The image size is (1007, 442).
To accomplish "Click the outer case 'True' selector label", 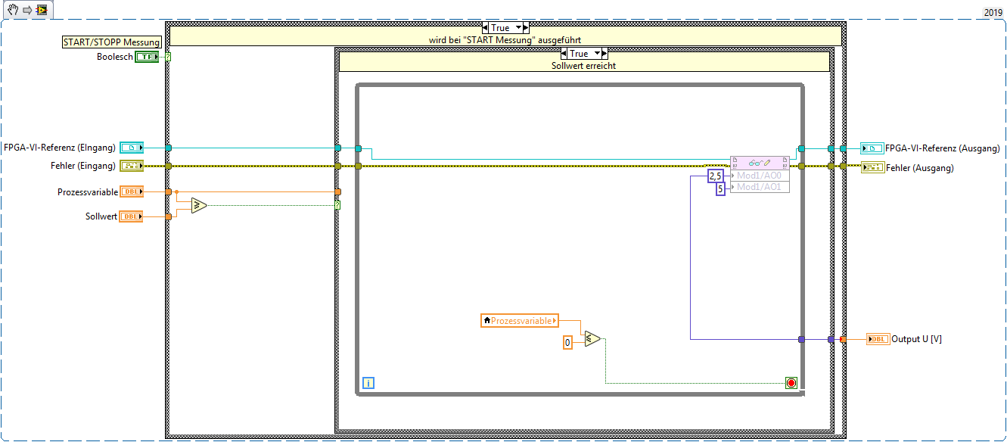I will click(501, 28).
